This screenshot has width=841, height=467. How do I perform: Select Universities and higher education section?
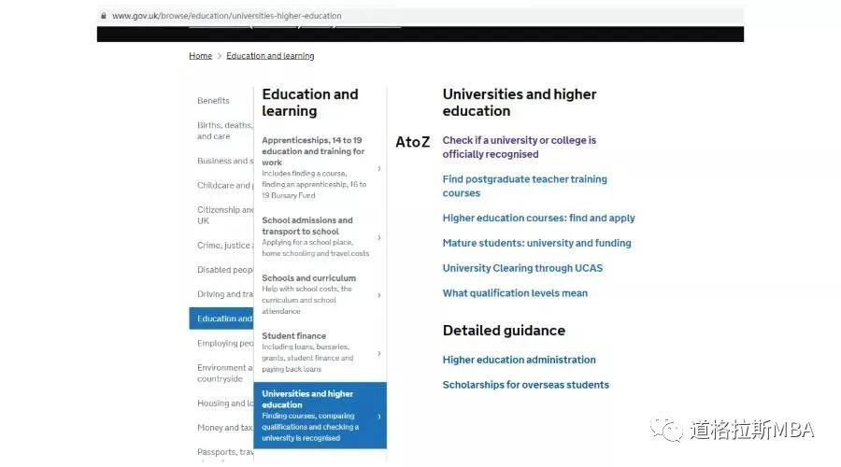[307, 400]
